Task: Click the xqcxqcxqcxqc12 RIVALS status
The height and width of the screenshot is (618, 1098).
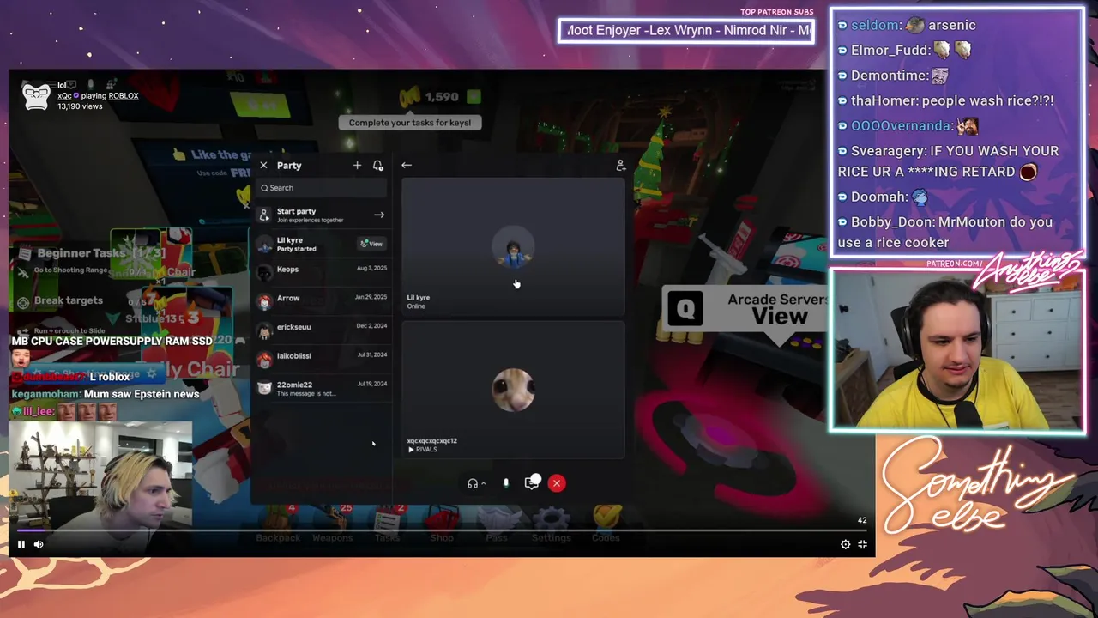Action: tap(422, 450)
